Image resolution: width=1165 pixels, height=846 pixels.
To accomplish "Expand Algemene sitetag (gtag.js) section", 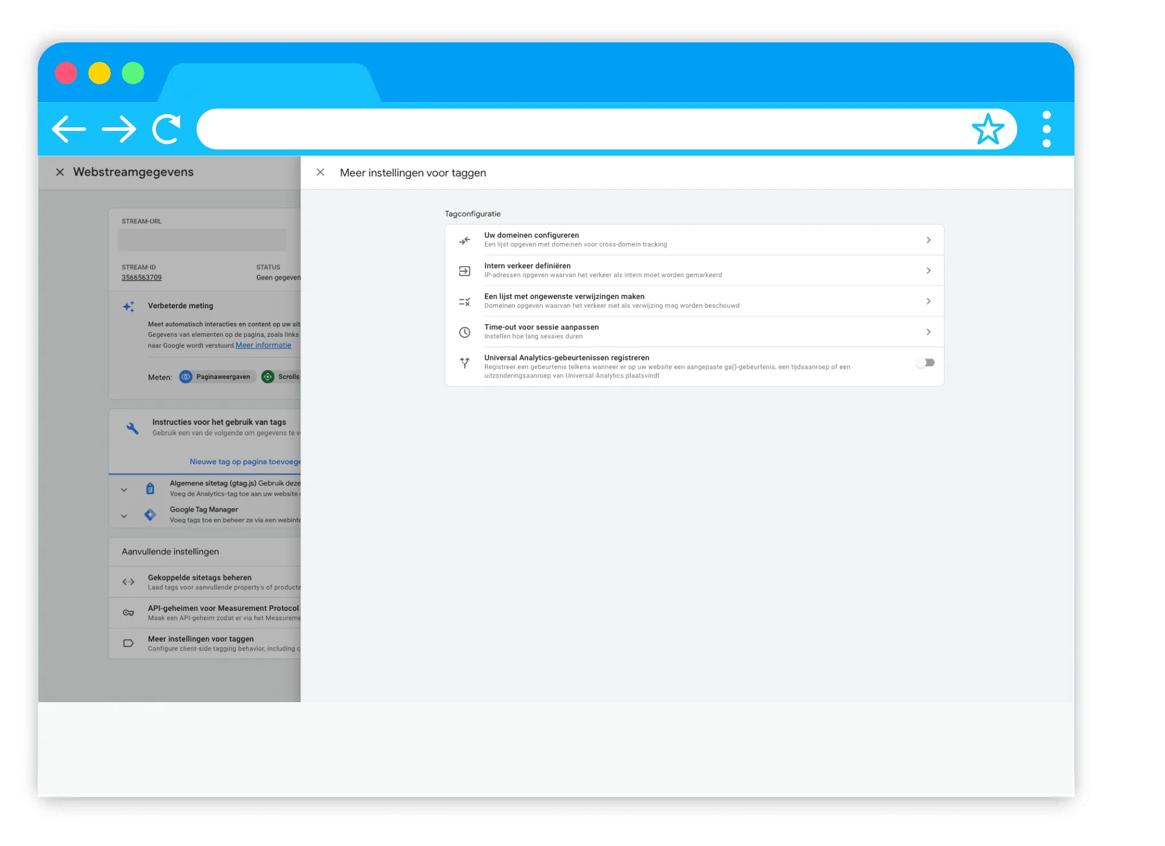I will coord(124,489).
